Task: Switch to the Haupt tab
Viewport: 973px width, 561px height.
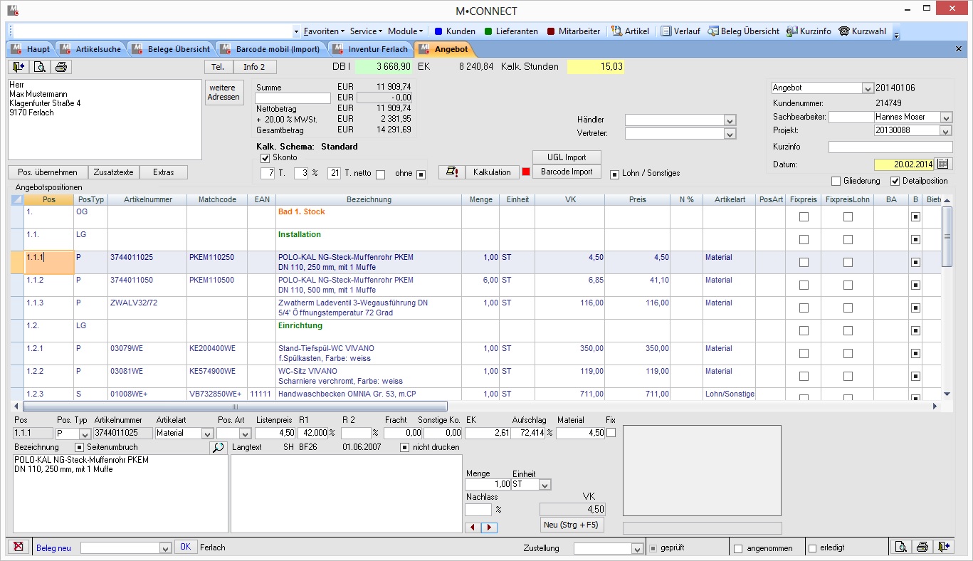Action: (x=31, y=49)
